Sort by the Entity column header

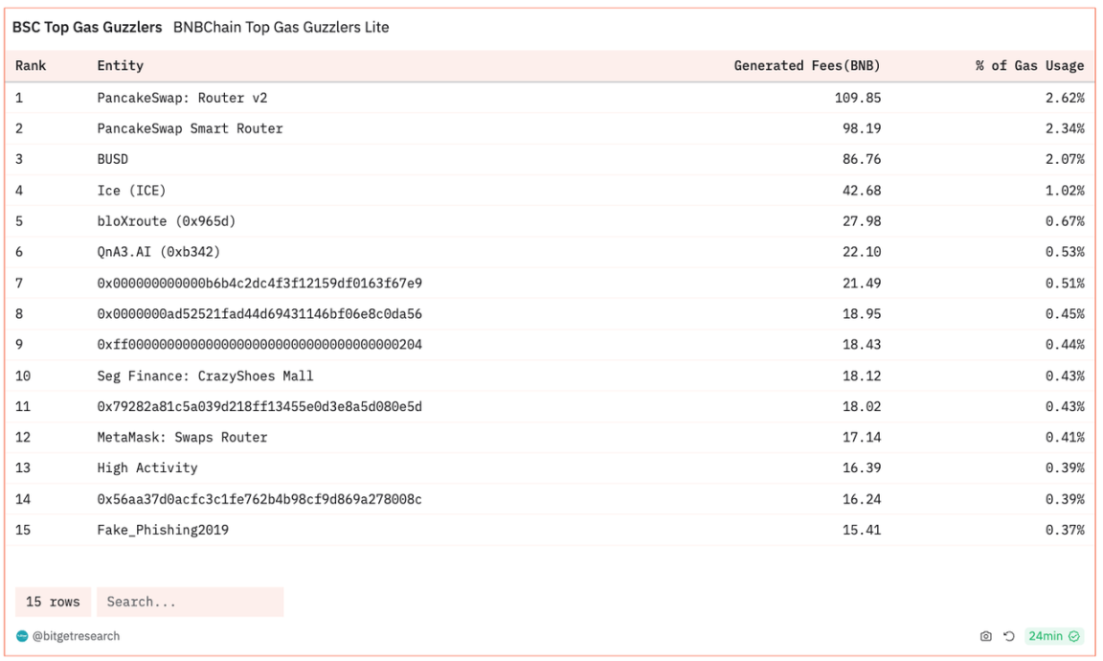click(120, 66)
